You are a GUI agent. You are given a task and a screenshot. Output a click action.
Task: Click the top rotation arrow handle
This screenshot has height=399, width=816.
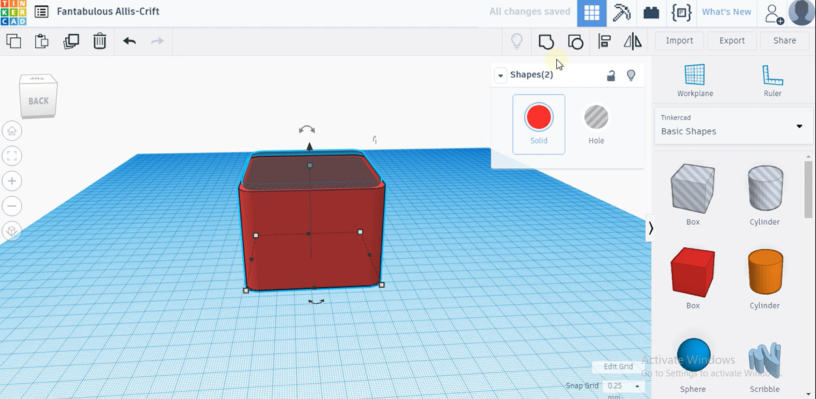(x=307, y=130)
